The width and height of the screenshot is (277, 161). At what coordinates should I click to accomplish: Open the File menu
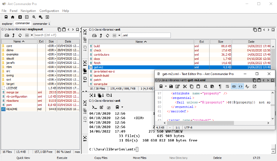click(x=4, y=11)
